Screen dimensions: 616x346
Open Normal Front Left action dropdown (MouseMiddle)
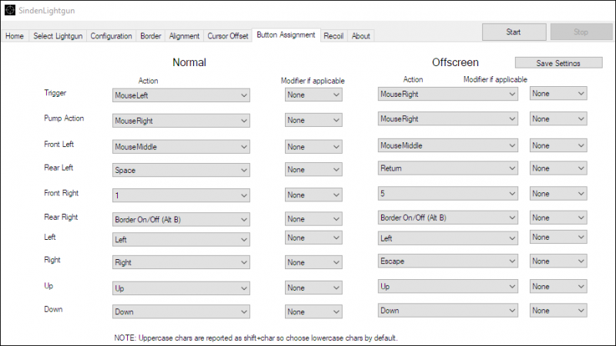point(181,147)
